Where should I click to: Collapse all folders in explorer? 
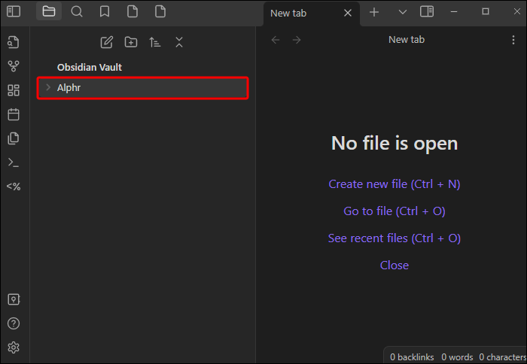(179, 42)
